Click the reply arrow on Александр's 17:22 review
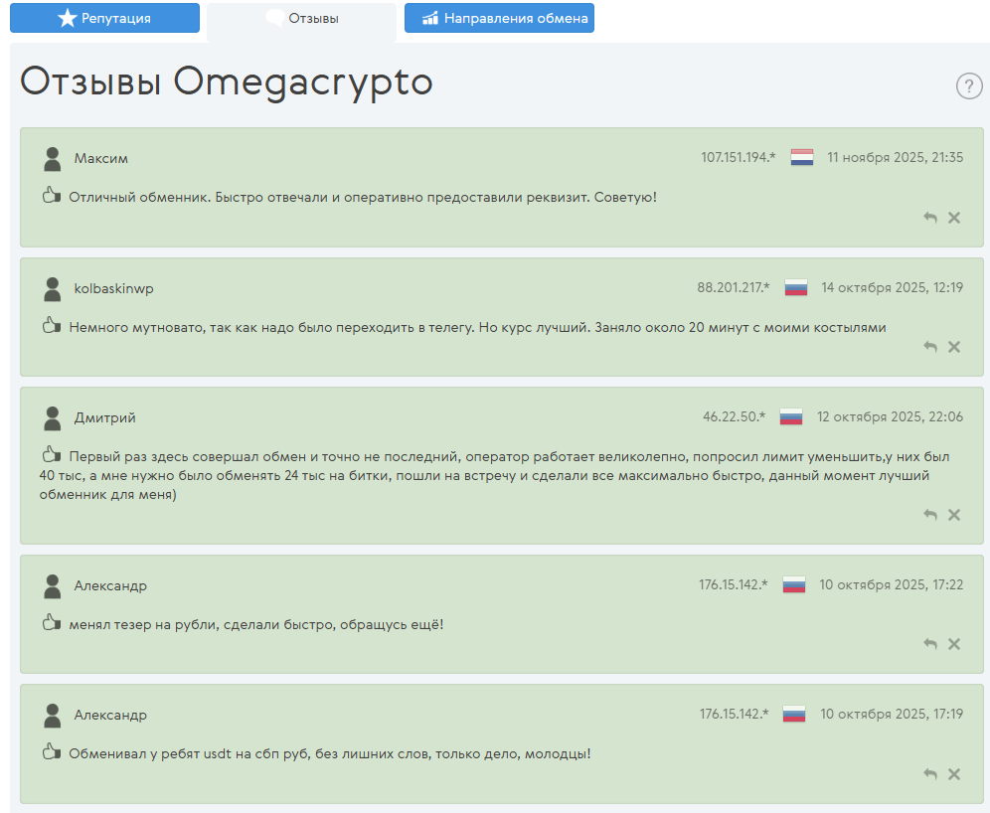 [930, 644]
